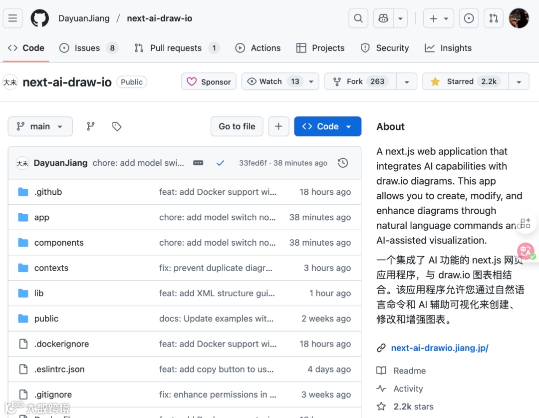The height and width of the screenshot is (418, 539).
Task: Open the .eslintrc.json file
Action: coord(59,369)
